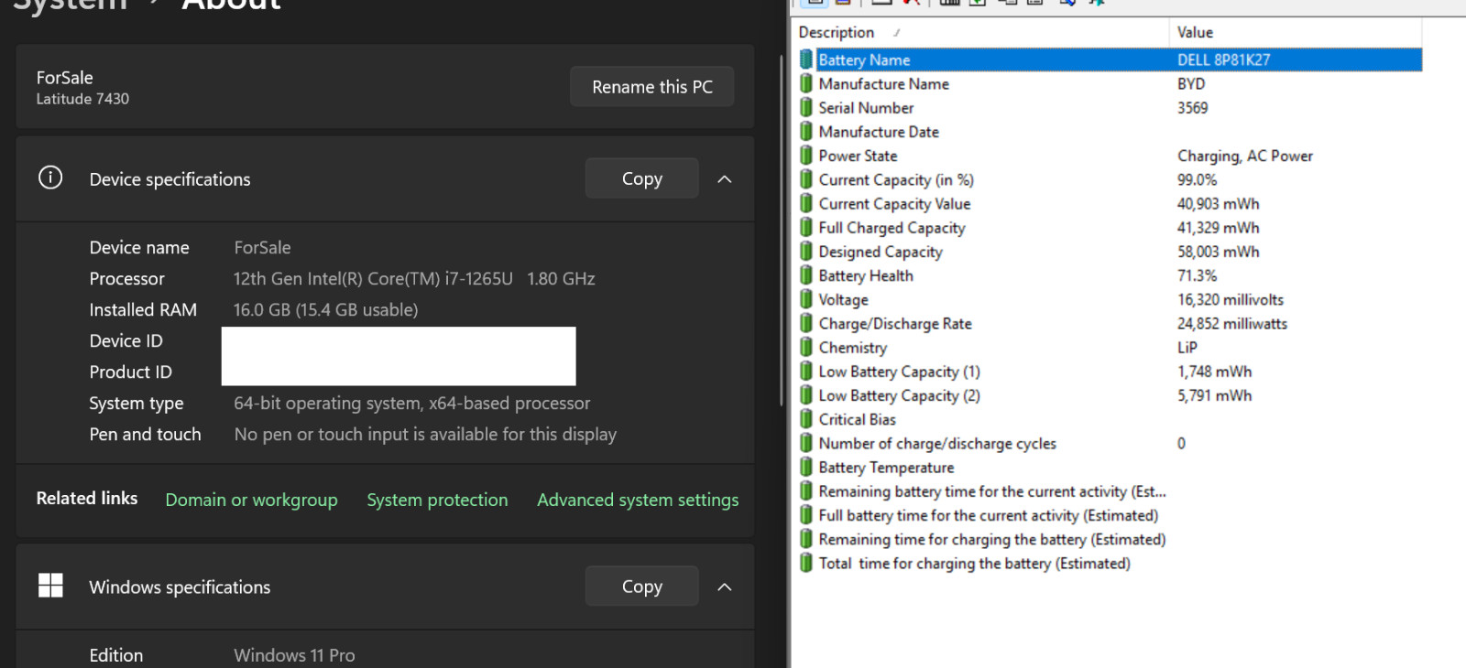Select the BYD manufacturer value
1466x668 pixels.
(1191, 83)
